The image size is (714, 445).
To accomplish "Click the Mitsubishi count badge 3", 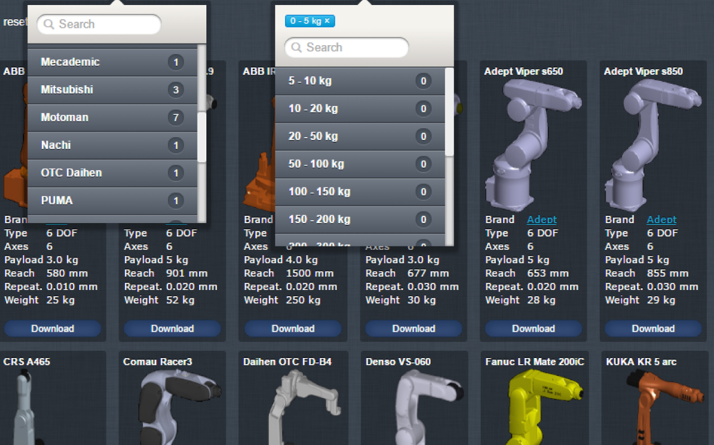I will [176, 90].
